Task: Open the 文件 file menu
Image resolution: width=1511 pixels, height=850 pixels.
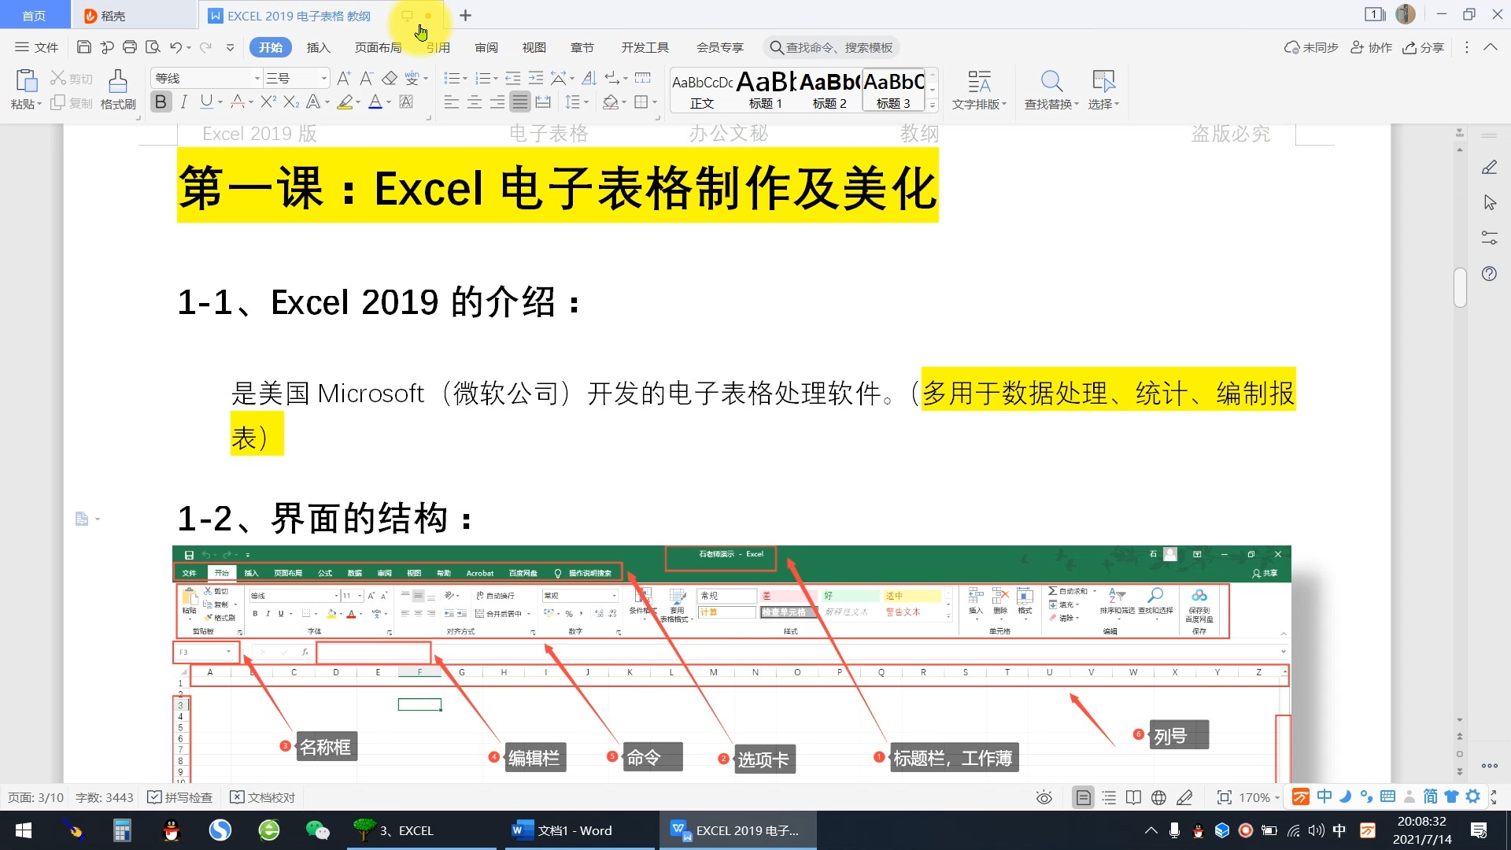Action: (37, 47)
